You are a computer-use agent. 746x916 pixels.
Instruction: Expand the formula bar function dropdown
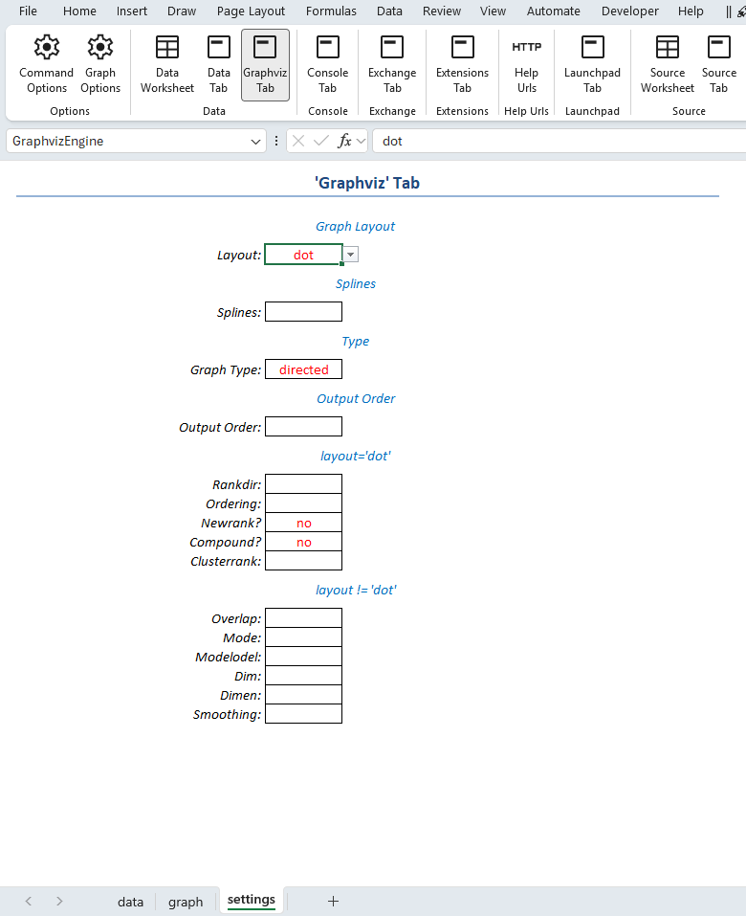(361, 141)
